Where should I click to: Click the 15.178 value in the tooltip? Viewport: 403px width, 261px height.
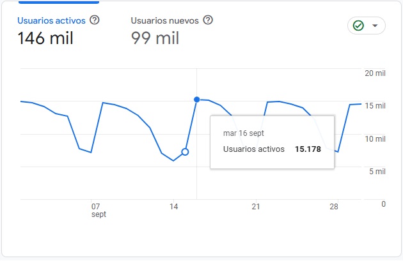307,149
